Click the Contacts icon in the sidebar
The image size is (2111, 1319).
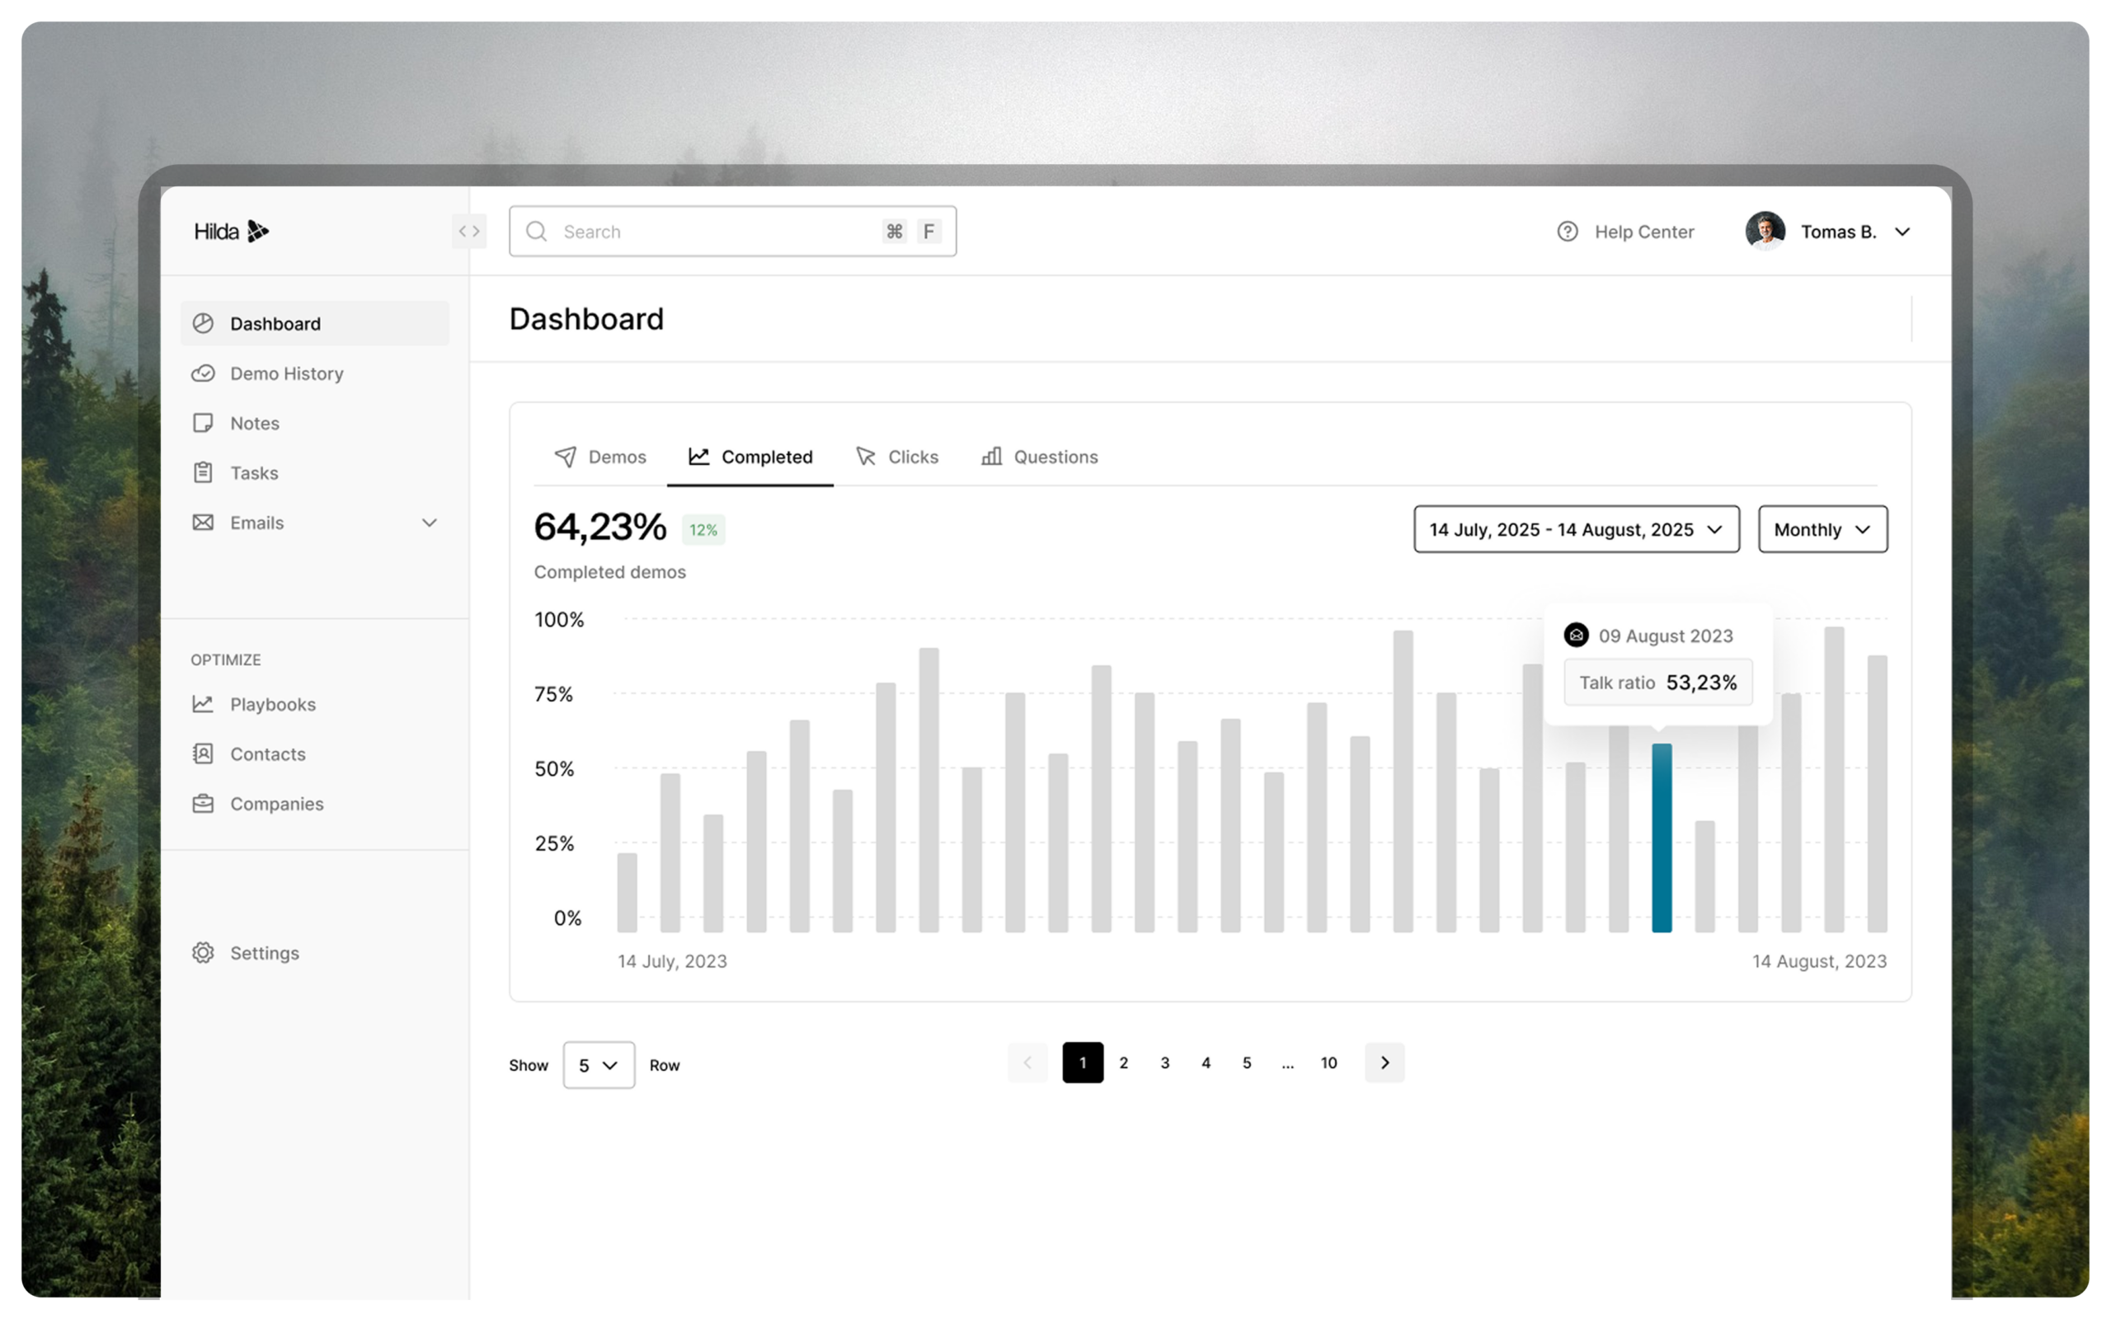[x=203, y=753]
